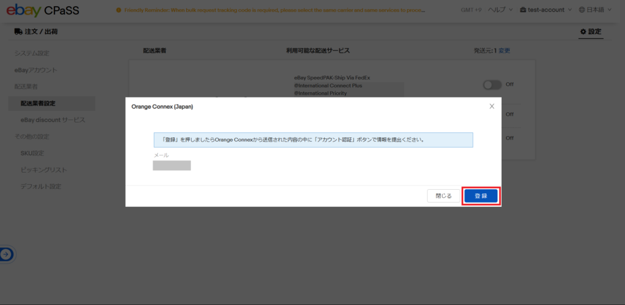Click the Friendly Reminder warning icon
The height and width of the screenshot is (305, 625).
[118, 10]
